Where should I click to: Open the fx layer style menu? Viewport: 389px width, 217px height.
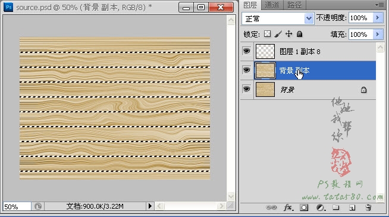tap(288, 207)
